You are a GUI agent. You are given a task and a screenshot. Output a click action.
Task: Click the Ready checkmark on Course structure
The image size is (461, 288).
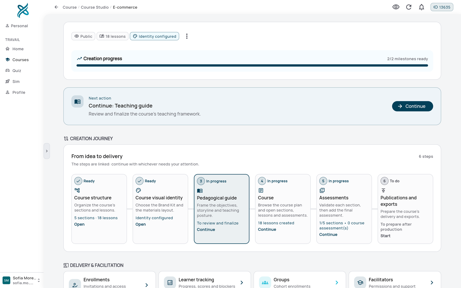(78, 181)
